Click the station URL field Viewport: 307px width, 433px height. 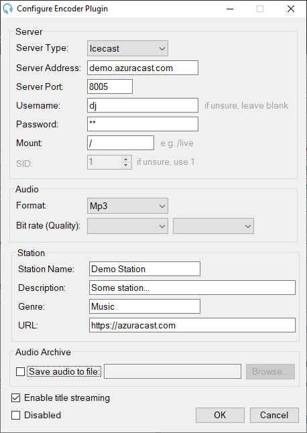(x=192, y=325)
